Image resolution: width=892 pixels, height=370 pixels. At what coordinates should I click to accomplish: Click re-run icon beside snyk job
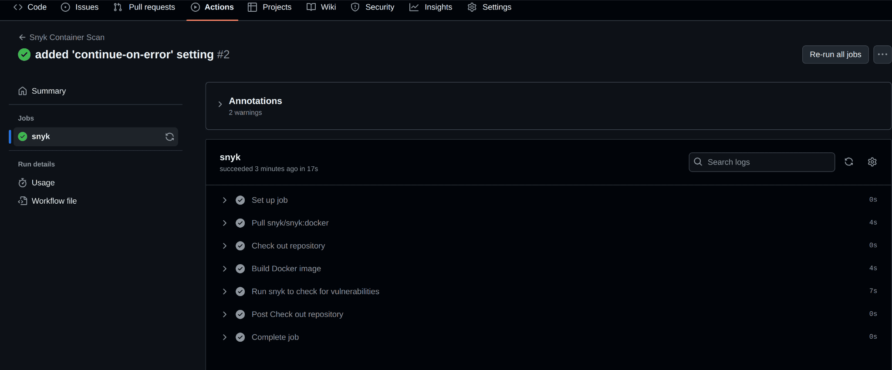pos(170,137)
